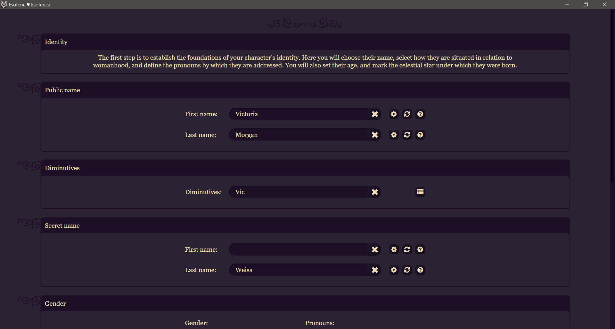Viewport: 615px width, 329px height.
Task: Click the Diminutives section header
Action: (305, 168)
